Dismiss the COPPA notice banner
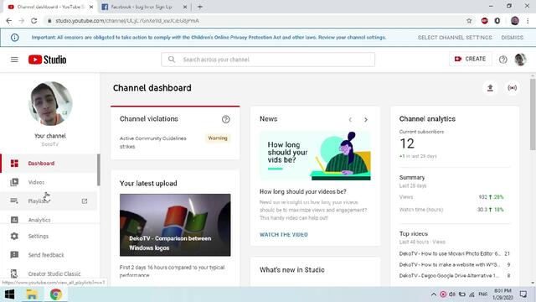 pyautogui.click(x=512, y=37)
